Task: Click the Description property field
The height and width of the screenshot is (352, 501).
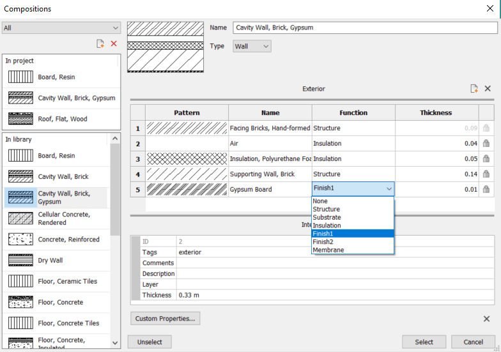Action: (x=335, y=273)
